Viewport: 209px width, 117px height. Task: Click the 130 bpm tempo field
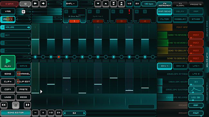pyautogui.click(x=149, y=4)
